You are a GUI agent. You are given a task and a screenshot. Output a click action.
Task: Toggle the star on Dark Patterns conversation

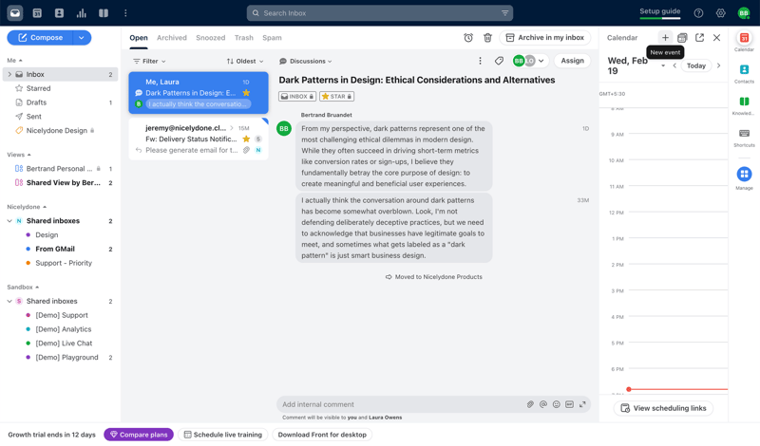click(x=247, y=93)
